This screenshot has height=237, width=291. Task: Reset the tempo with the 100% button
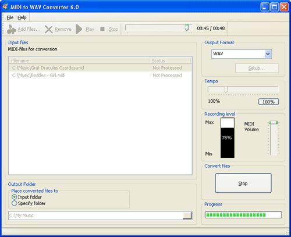(x=268, y=102)
